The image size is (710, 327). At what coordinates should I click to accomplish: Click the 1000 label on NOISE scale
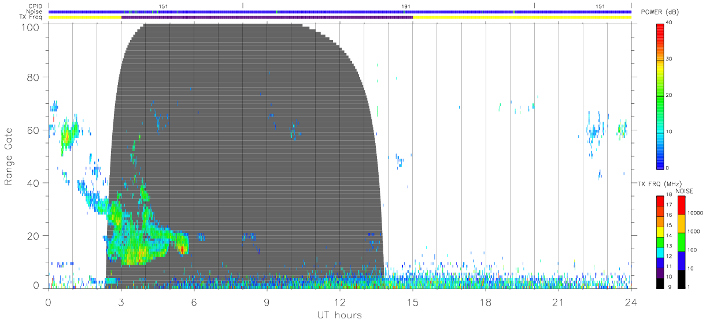tap(693, 231)
